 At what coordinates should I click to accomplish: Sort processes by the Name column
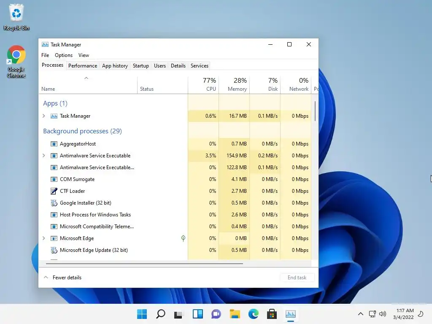pos(88,85)
